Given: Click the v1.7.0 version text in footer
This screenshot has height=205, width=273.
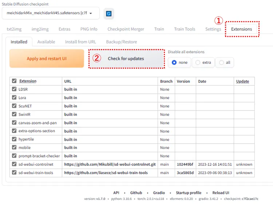Looking at the screenshot, I should (x=101, y=199).
